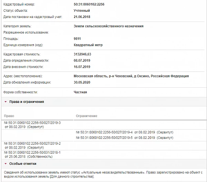207x182 pixels.
Task: Click the «Ограничение» column header
Action: tap(86, 116)
